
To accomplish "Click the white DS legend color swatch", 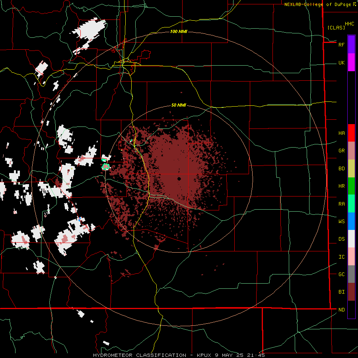I will click(x=351, y=239).
